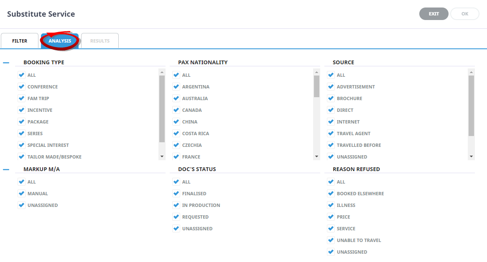The height and width of the screenshot is (262, 487).
Task: Toggle the ADVERTISEMENT source checkbox
Action: 331,87
